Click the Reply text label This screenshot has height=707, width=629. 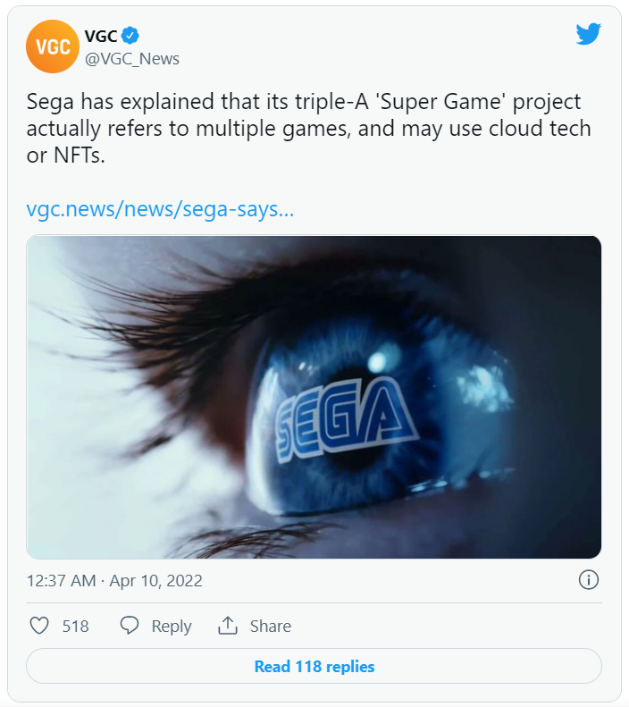[x=172, y=627]
